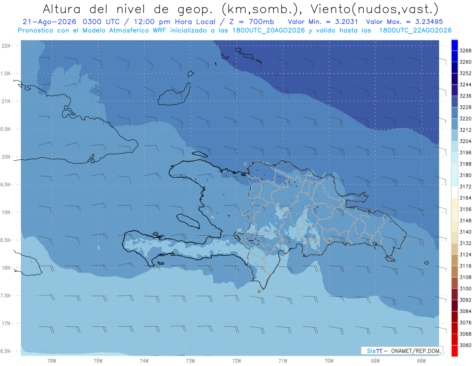Click the legend value 3236
Viewport: 473px width, 366px height.
[x=466, y=96]
